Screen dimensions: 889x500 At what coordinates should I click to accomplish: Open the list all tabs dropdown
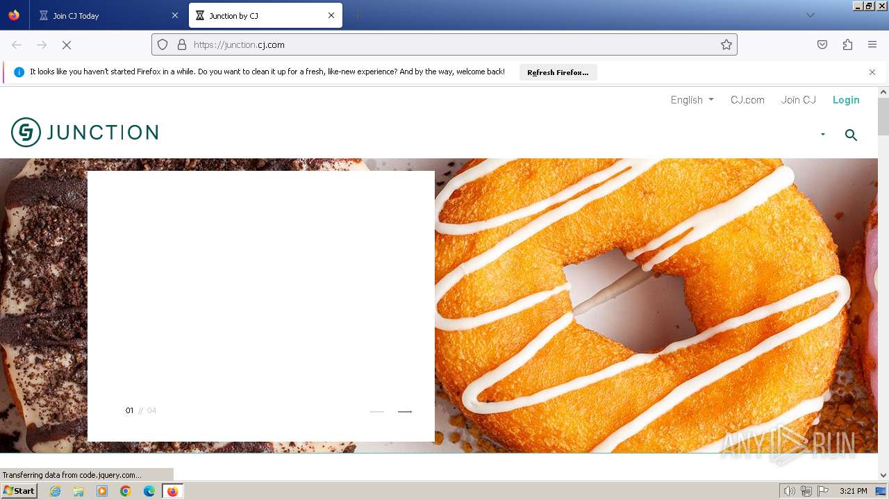(810, 15)
